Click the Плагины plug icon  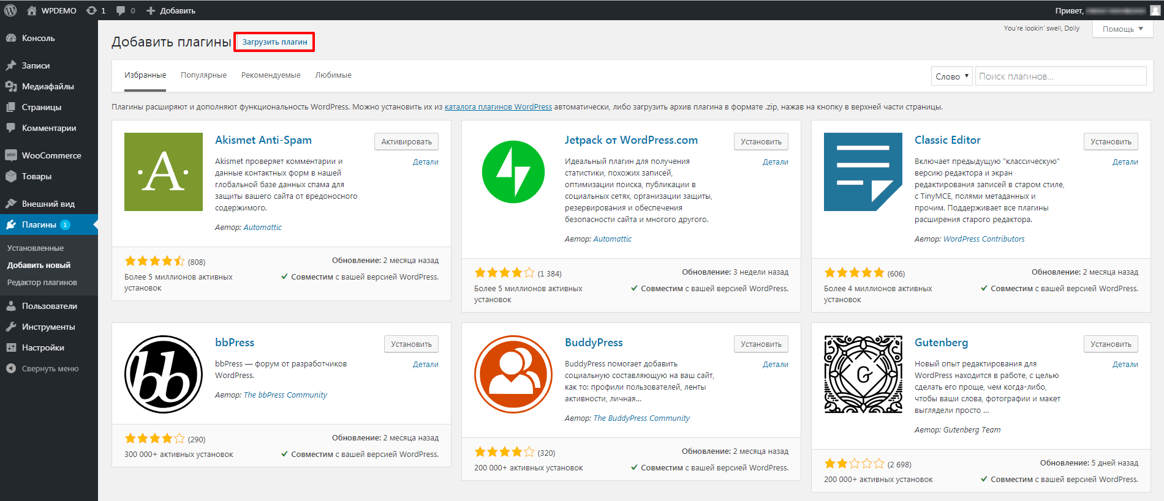click(11, 225)
